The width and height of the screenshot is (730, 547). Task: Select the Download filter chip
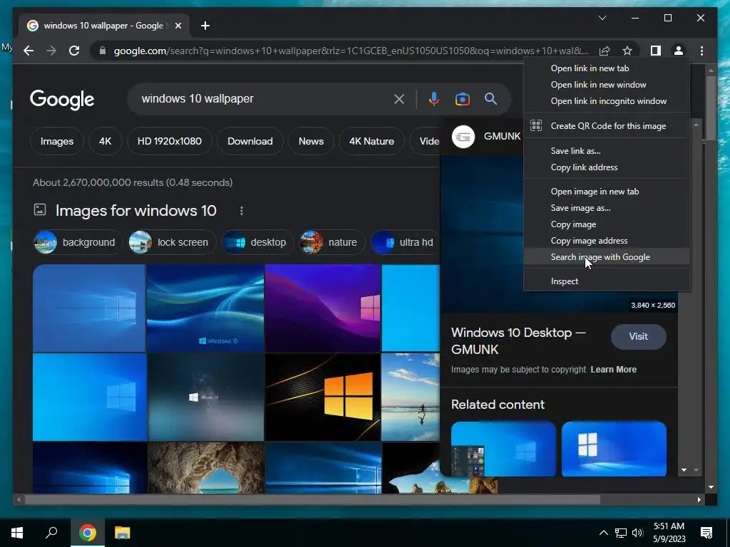[x=250, y=141]
